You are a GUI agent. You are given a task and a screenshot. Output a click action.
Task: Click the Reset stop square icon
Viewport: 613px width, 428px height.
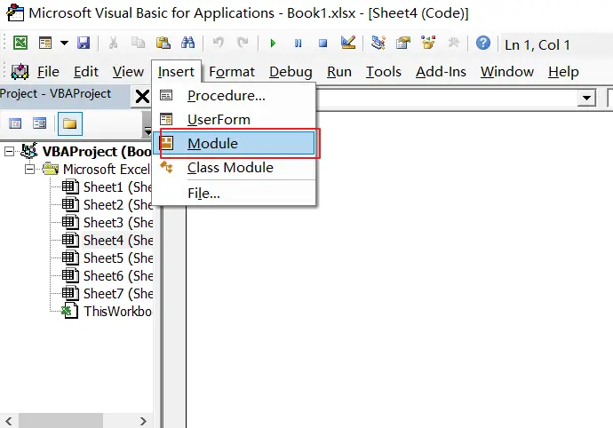322,43
